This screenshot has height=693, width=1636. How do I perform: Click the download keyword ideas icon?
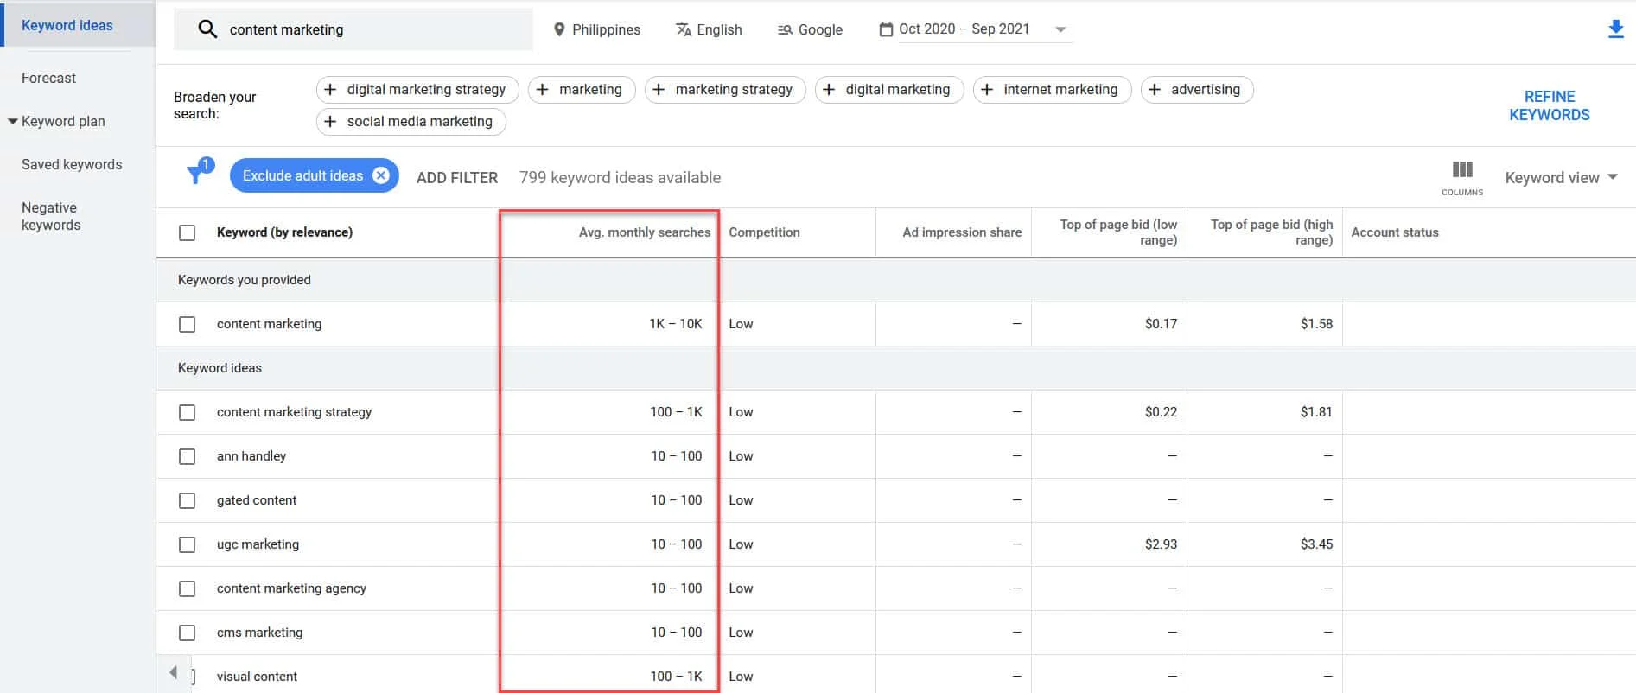coord(1614,29)
